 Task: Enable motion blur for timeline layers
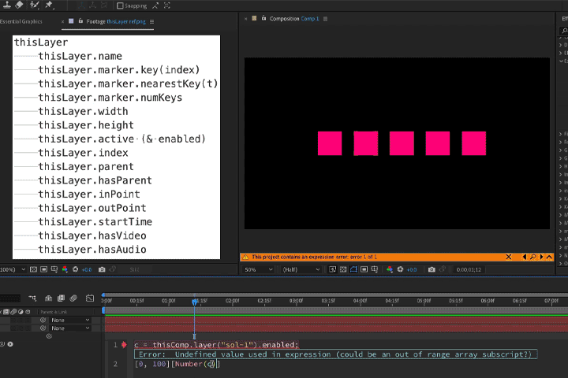click(73, 298)
